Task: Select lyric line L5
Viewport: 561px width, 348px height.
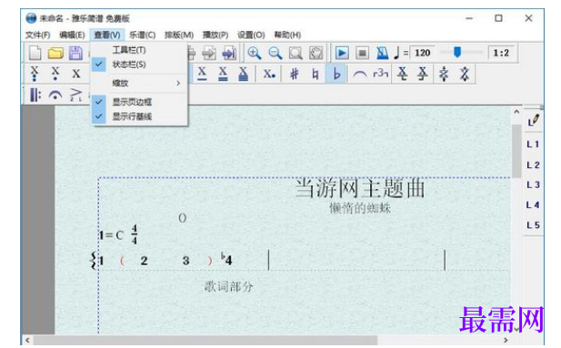Action: click(533, 225)
